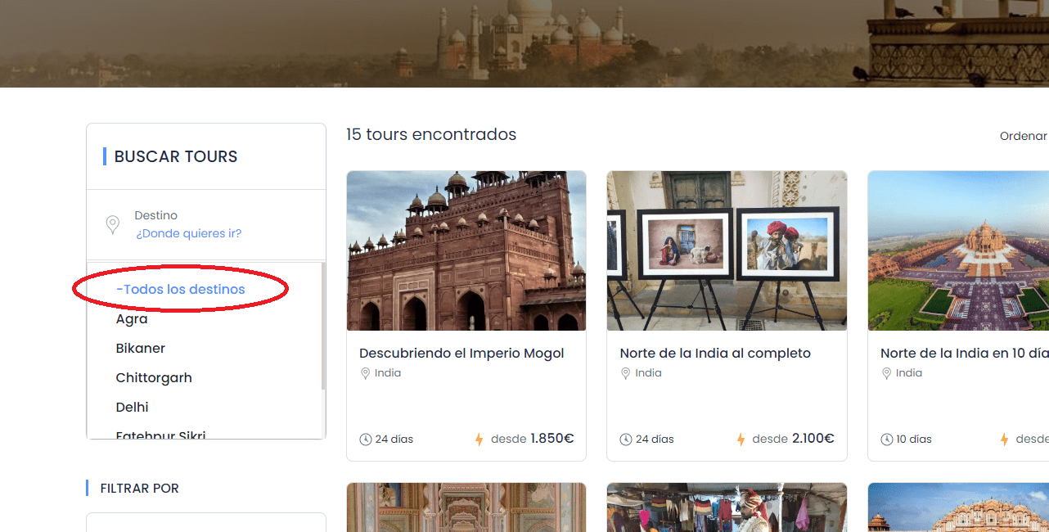
Task: Open the second-row tour photo with pink arches
Action: 466,507
